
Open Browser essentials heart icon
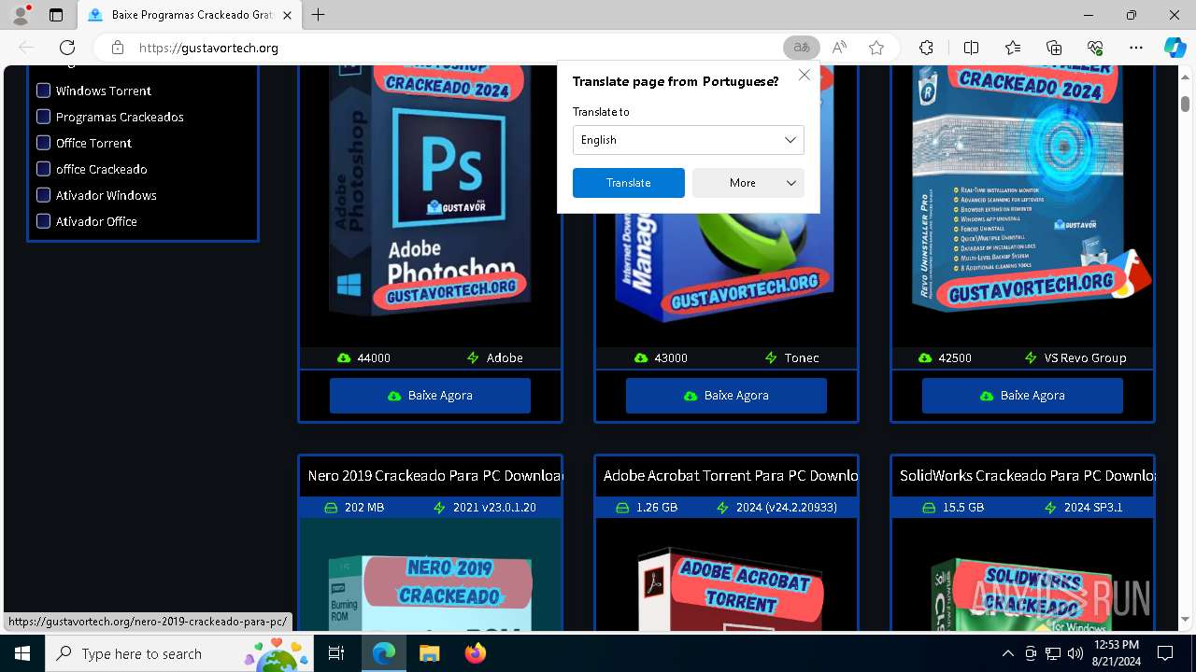click(1095, 48)
